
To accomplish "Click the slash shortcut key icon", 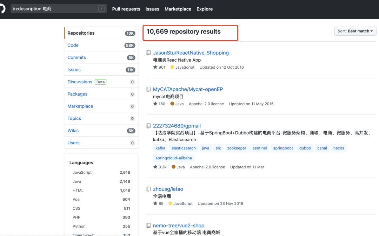I will coord(101,9).
